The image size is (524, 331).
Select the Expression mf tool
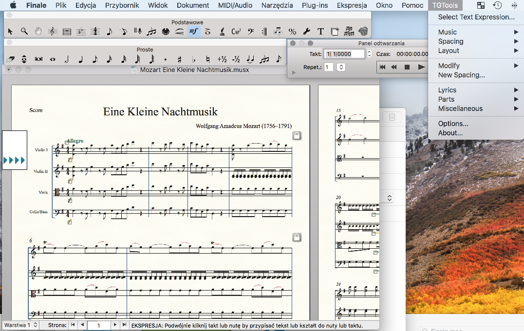coord(193,32)
